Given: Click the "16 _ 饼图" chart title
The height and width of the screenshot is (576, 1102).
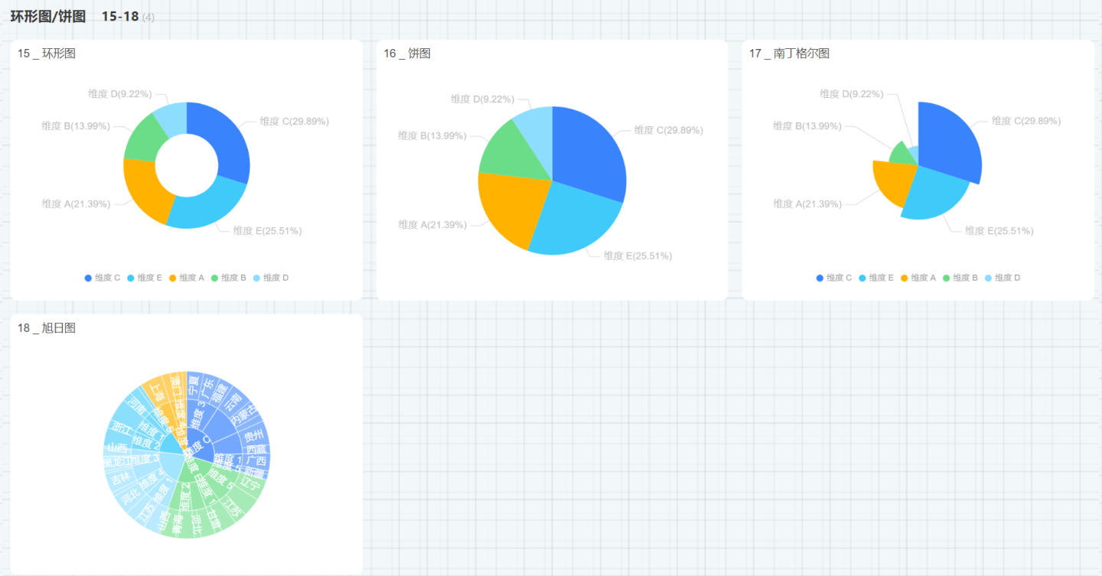Looking at the screenshot, I should coord(407,53).
